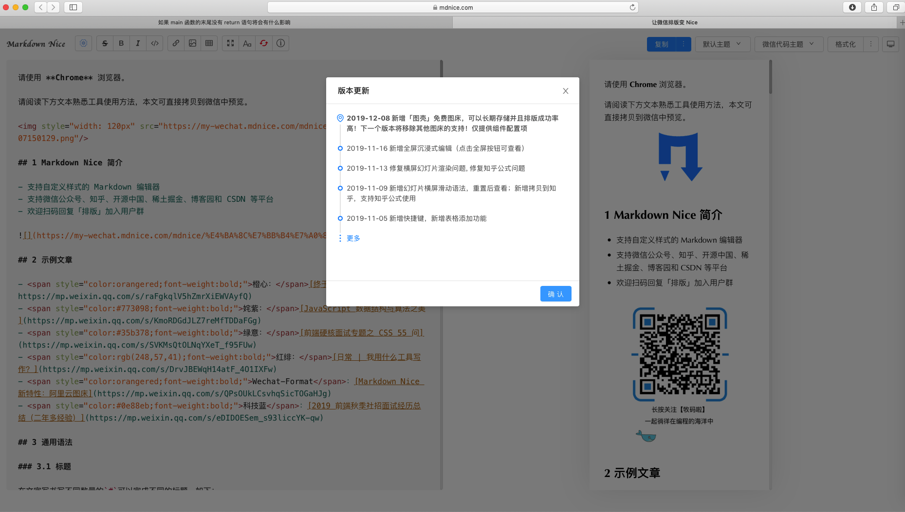
Task: Enter fullscreen editing mode
Action: point(230,43)
